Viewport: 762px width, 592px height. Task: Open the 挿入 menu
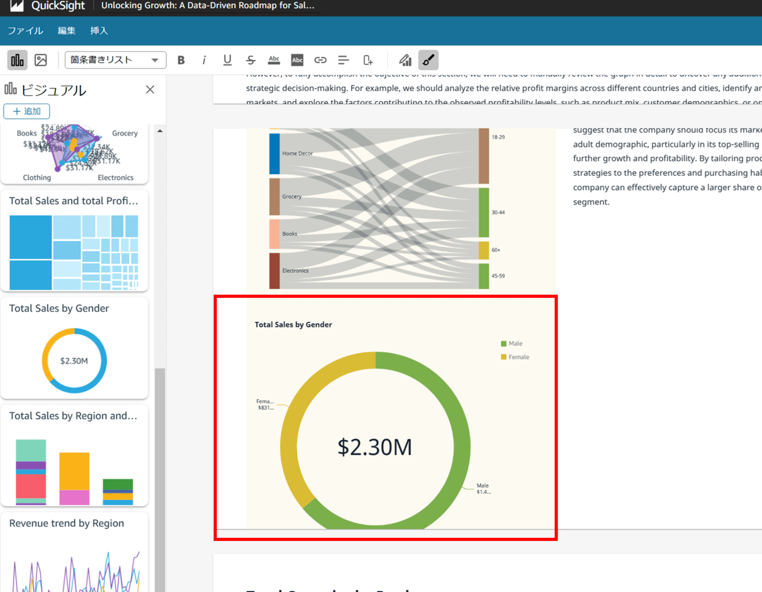coord(99,30)
